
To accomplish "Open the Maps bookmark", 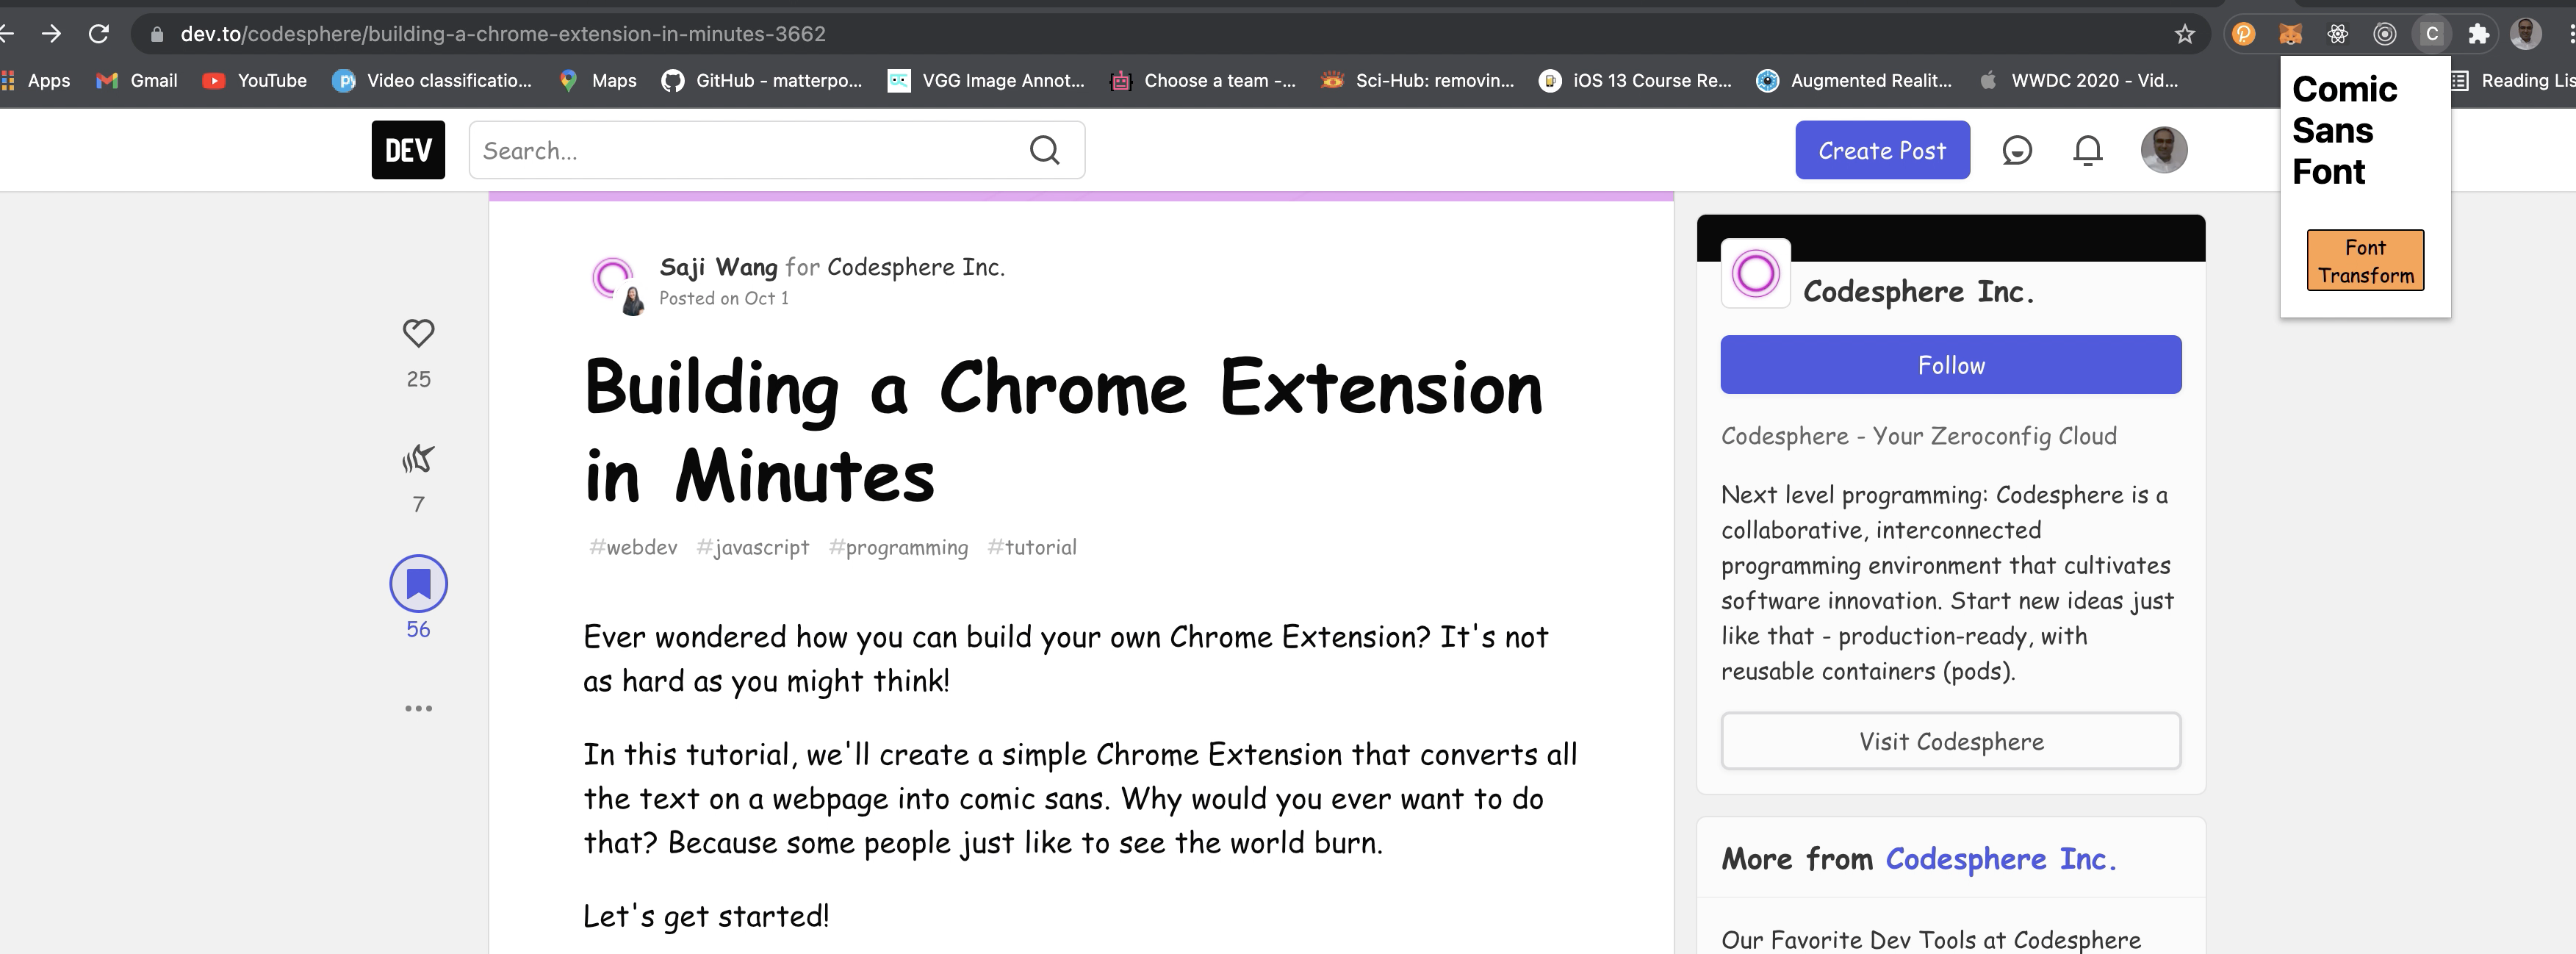I will 598,81.
